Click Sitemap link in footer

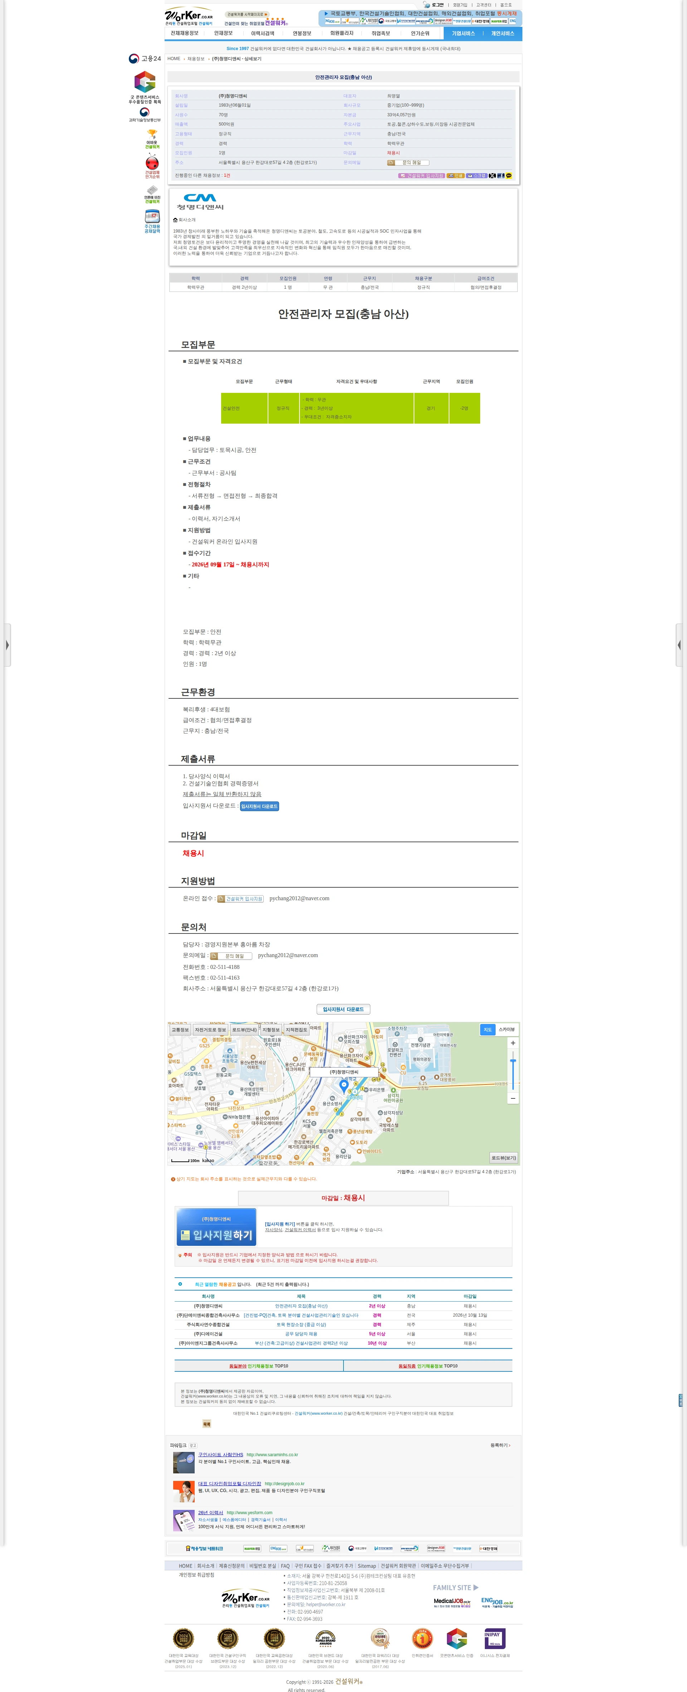coord(366,1566)
